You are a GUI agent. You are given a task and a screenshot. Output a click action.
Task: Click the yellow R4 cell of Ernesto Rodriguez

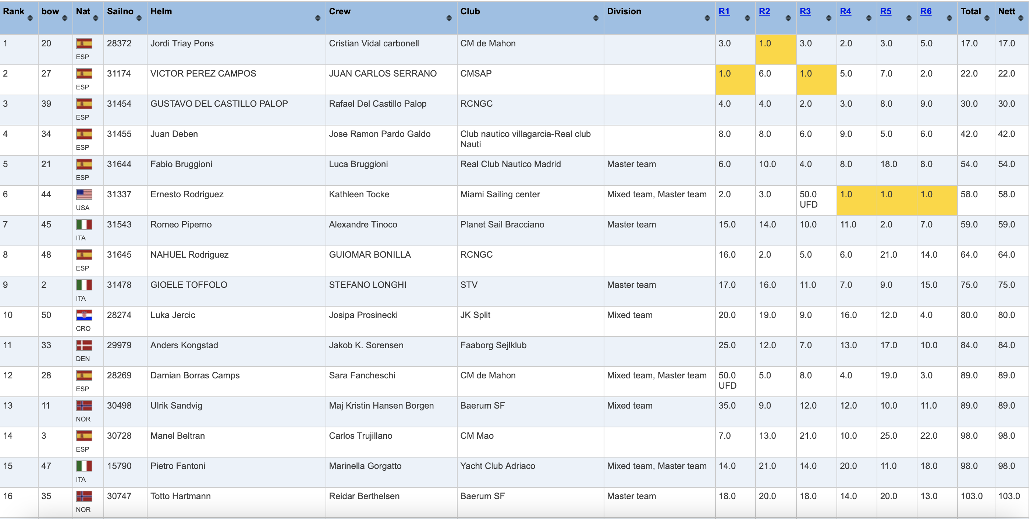click(857, 201)
